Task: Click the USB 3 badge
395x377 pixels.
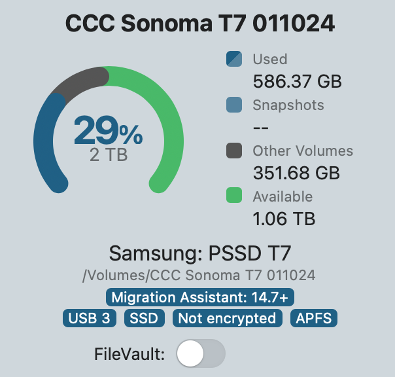Action: pos(90,319)
